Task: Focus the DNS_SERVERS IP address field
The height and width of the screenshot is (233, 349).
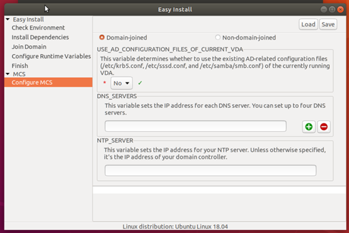Action: click(195, 126)
